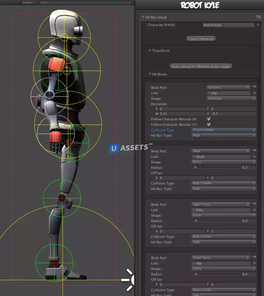264x296 pixels.
Task: Open the Character Prefab object picker circle
Action: [258, 25]
